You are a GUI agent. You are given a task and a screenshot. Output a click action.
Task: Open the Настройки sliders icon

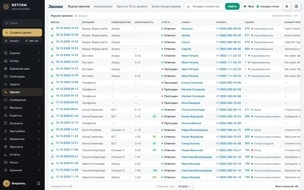[6, 131]
